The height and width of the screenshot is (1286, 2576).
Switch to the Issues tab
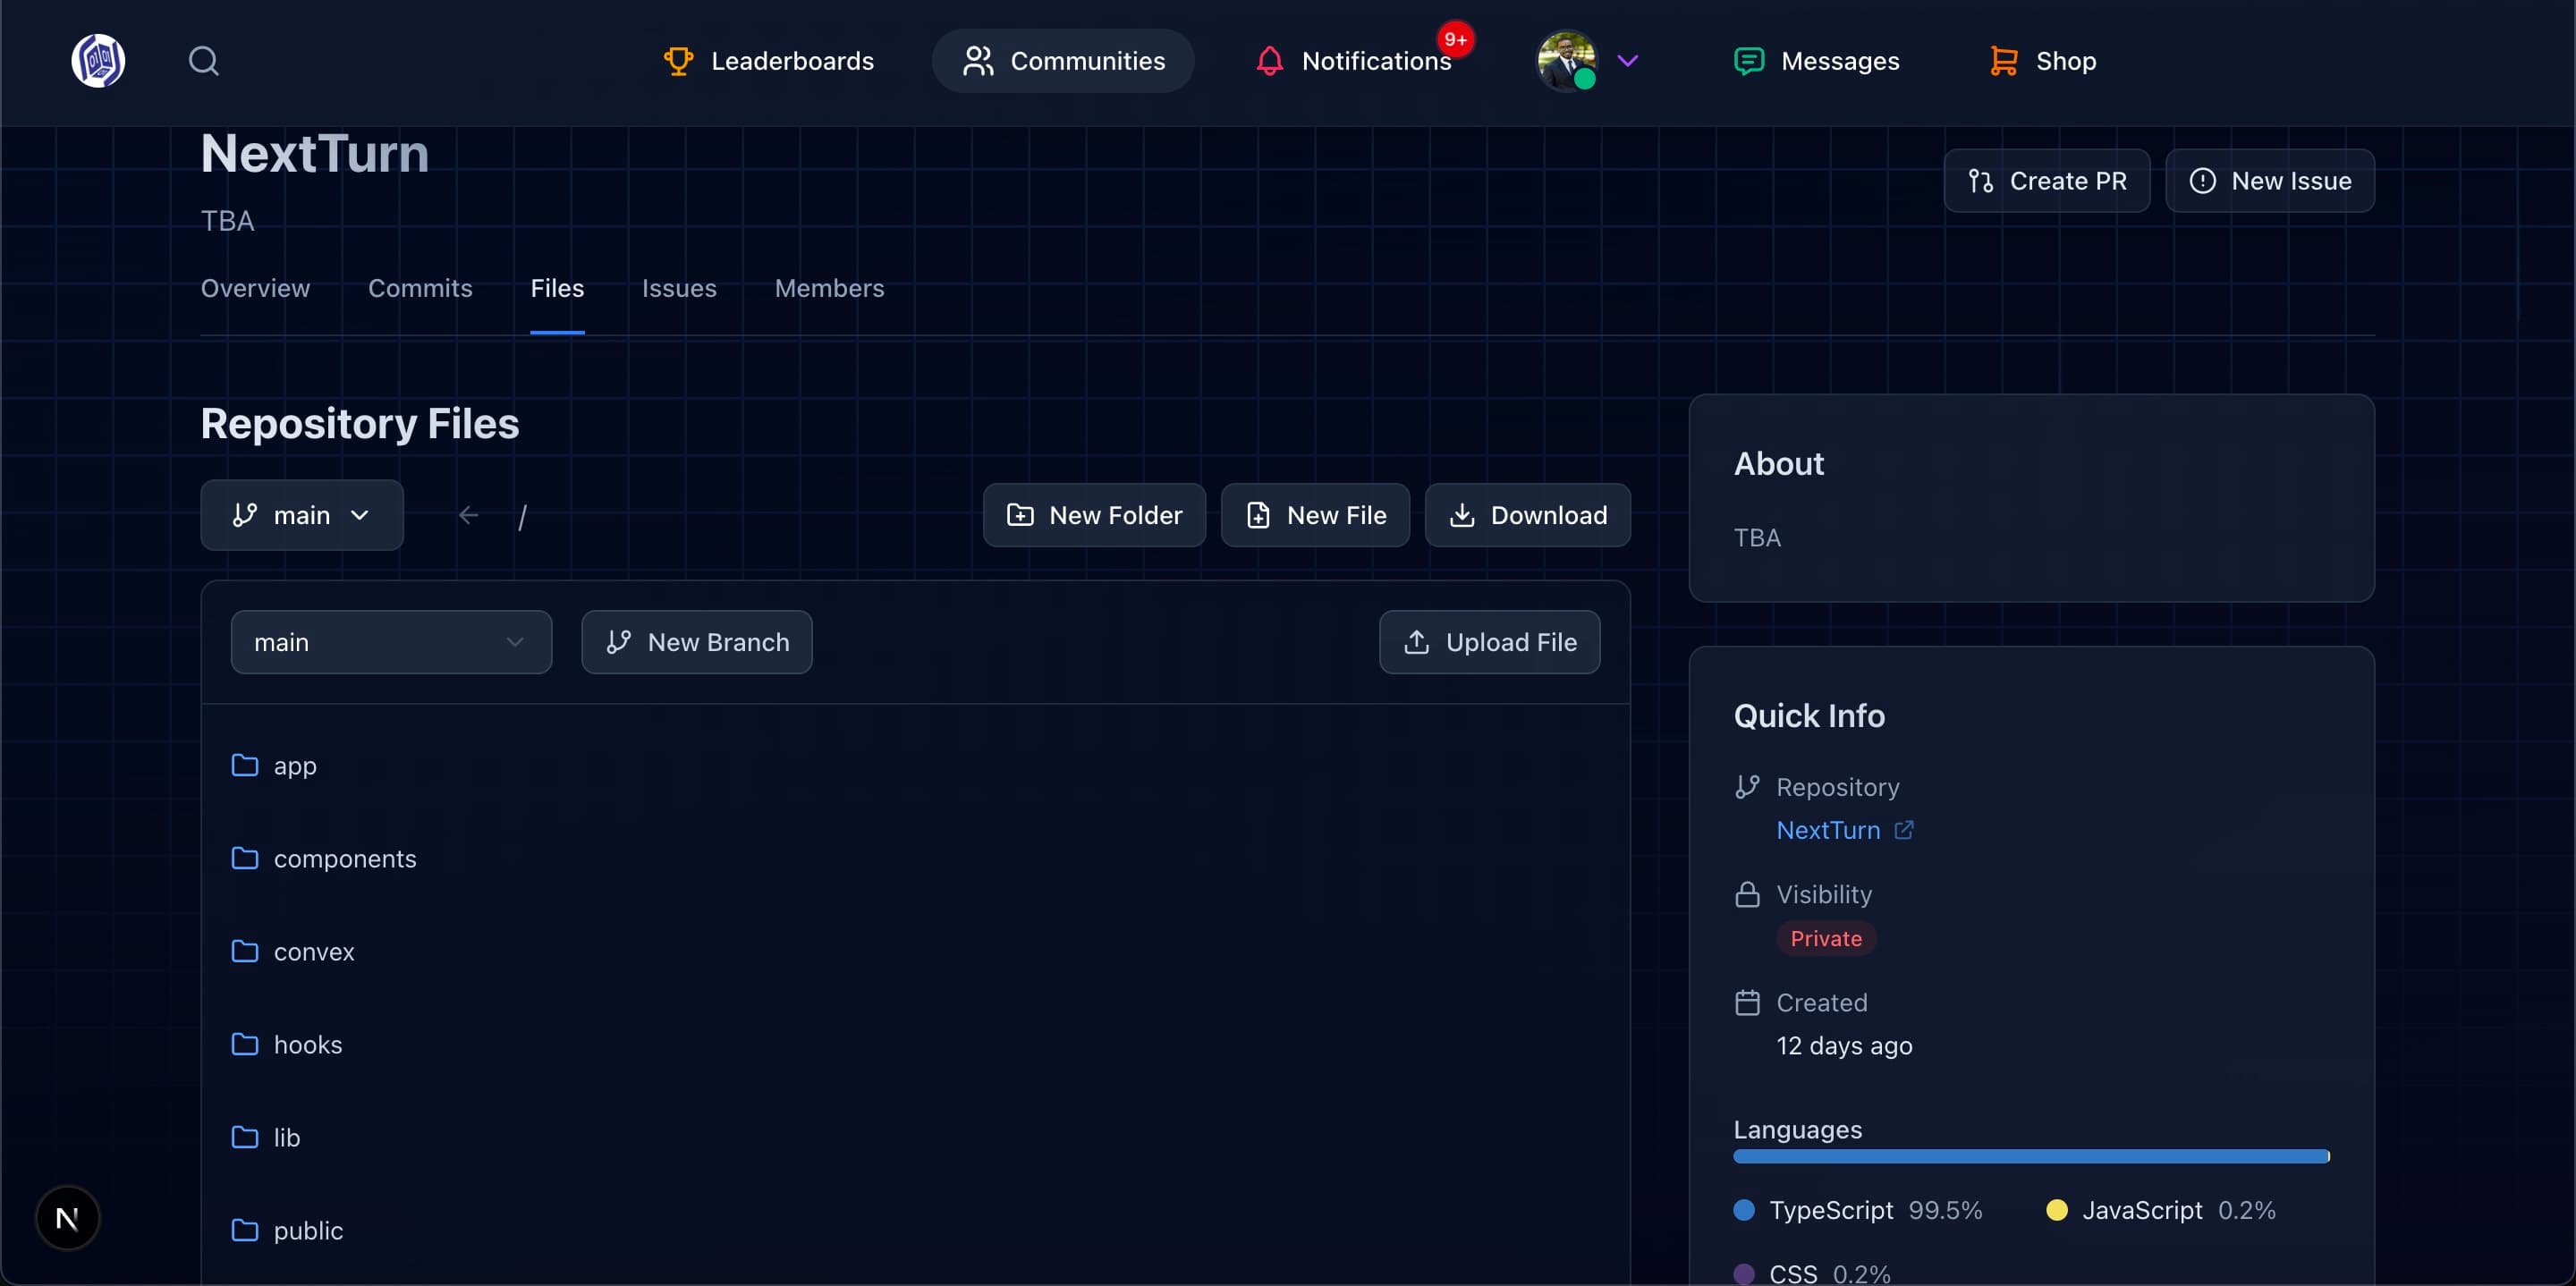(679, 288)
